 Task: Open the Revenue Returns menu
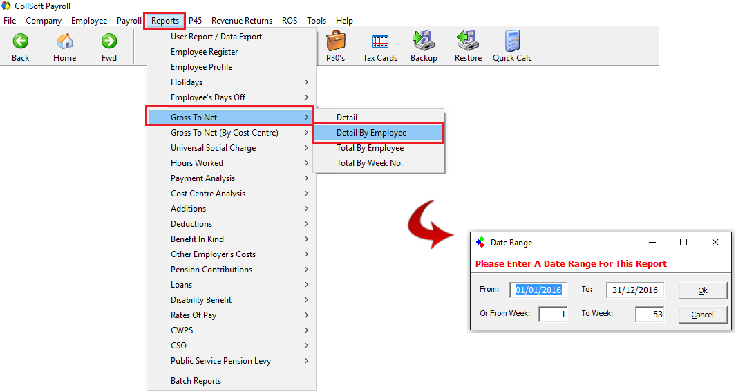(x=241, y=21)
